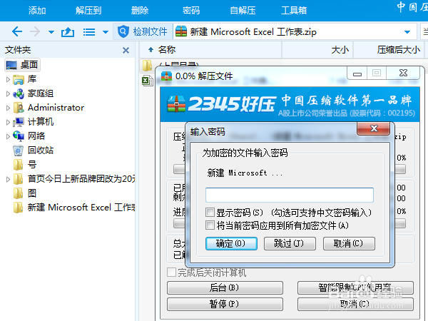Open the 添加 toolbar menu
The width and height of the screenshot is (428, 321).
37,11
